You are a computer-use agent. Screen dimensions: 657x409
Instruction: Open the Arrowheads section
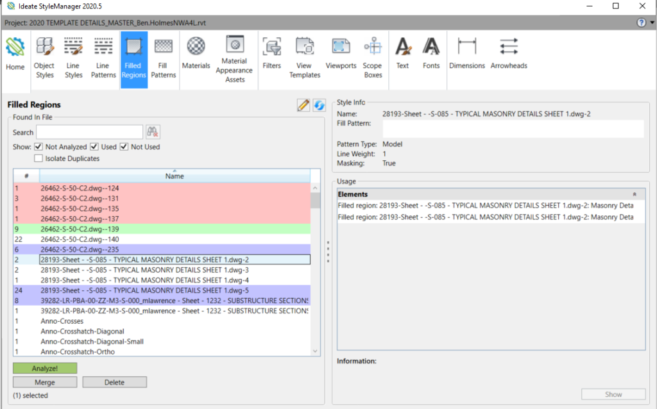pos(509,54)
